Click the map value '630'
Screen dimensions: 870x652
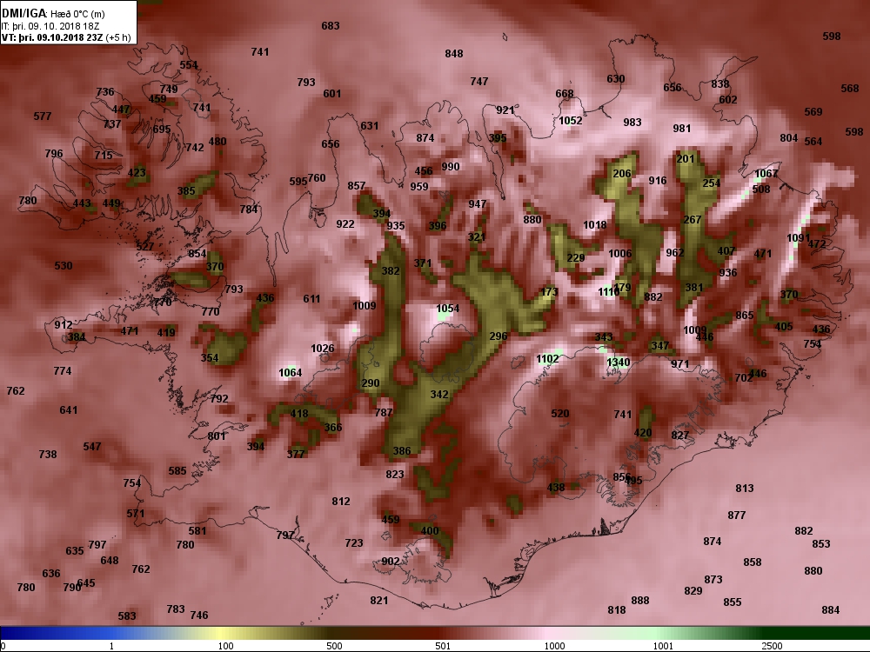point(615,79)
